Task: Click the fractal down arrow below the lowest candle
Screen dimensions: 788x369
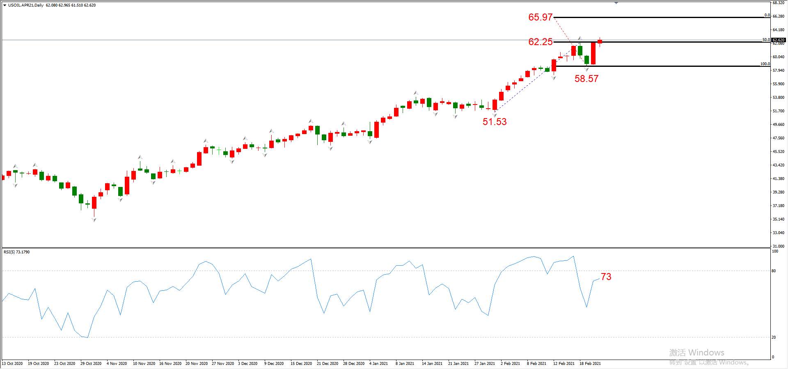Action: click(94, 220)
